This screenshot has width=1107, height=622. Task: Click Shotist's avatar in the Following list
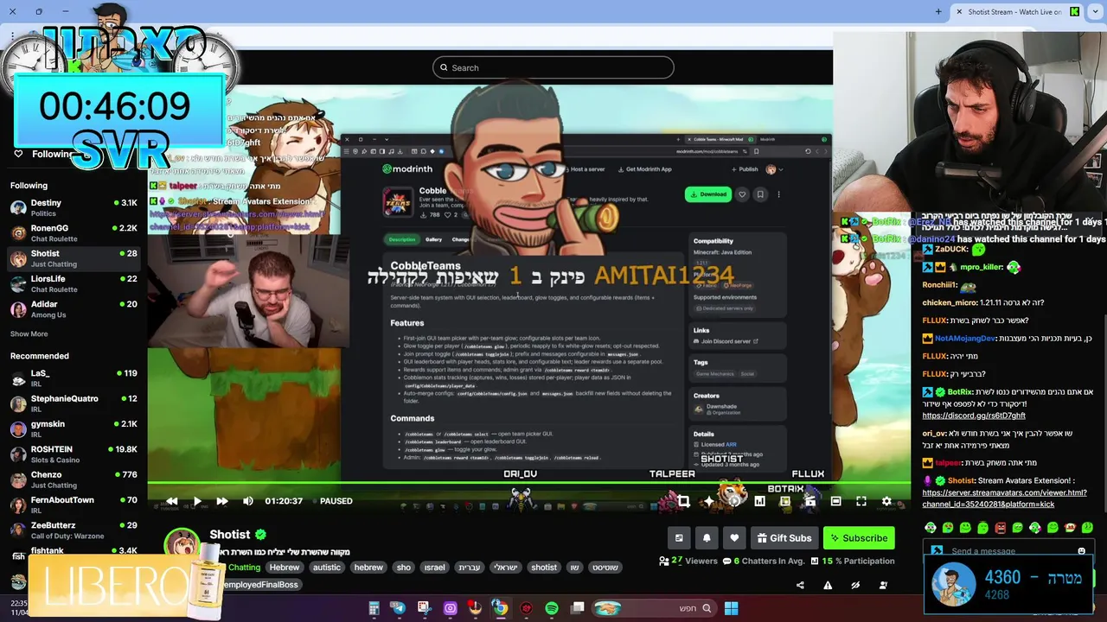(18, 258)
